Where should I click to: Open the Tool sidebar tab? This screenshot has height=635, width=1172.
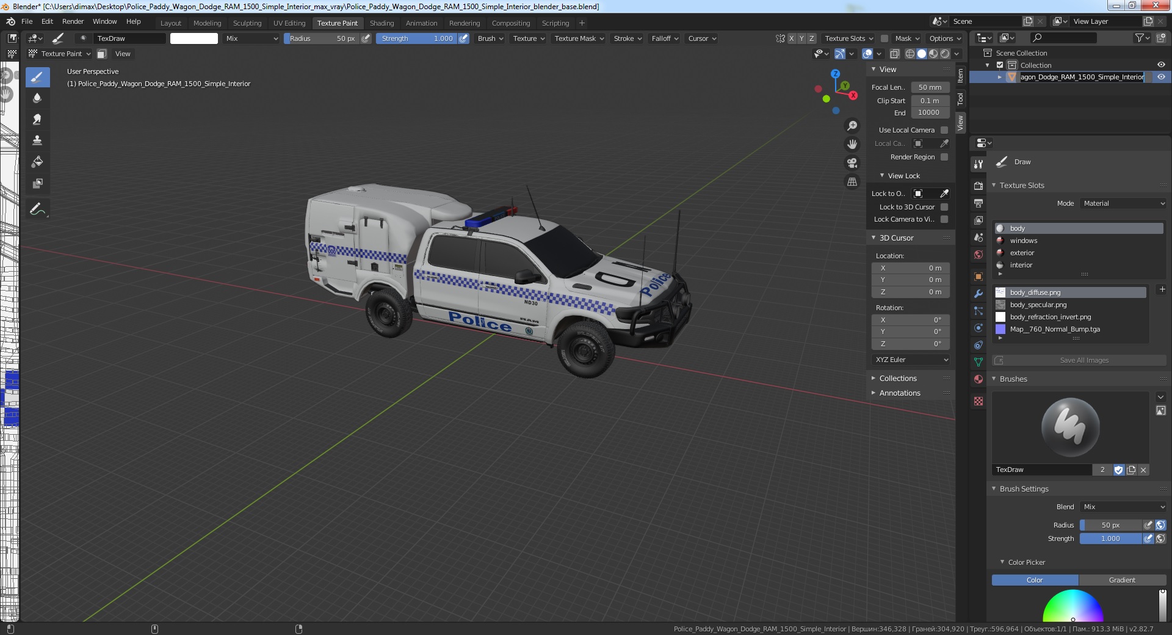point(960,99)
